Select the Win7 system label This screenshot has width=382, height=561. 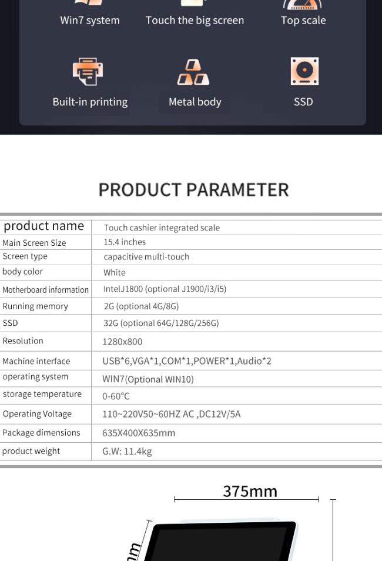click(90, 20)
